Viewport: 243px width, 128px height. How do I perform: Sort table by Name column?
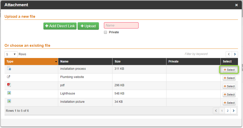85,61
